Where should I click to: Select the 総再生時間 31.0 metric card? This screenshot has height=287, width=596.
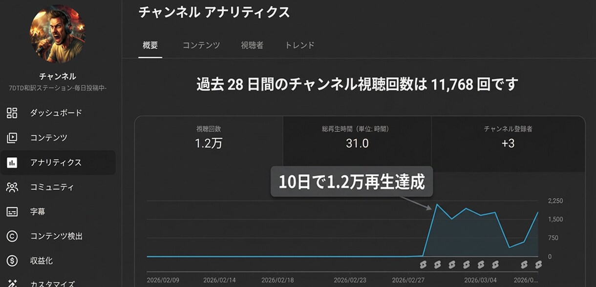click(x=357, y=143)
